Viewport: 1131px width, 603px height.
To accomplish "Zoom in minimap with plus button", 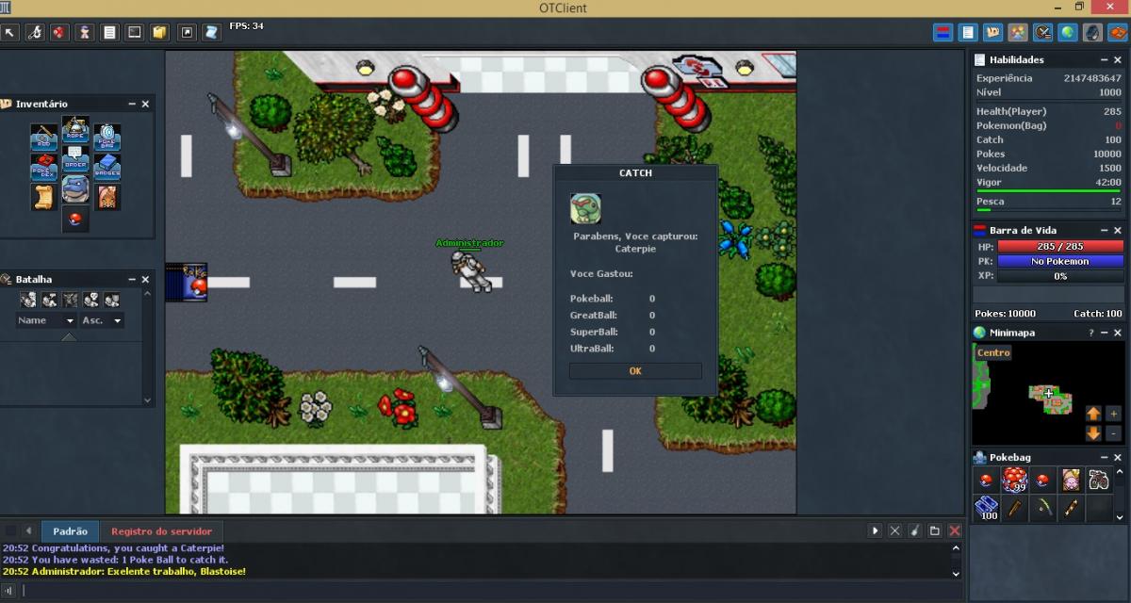I will pyautogui.click(x=1113, y=414).
